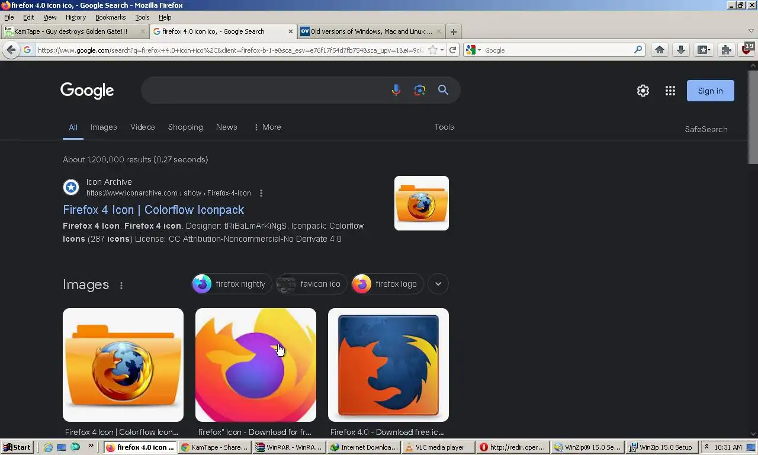Open the URL history dropdown arrow
758x455 pixels.
(x=442, y=50)
